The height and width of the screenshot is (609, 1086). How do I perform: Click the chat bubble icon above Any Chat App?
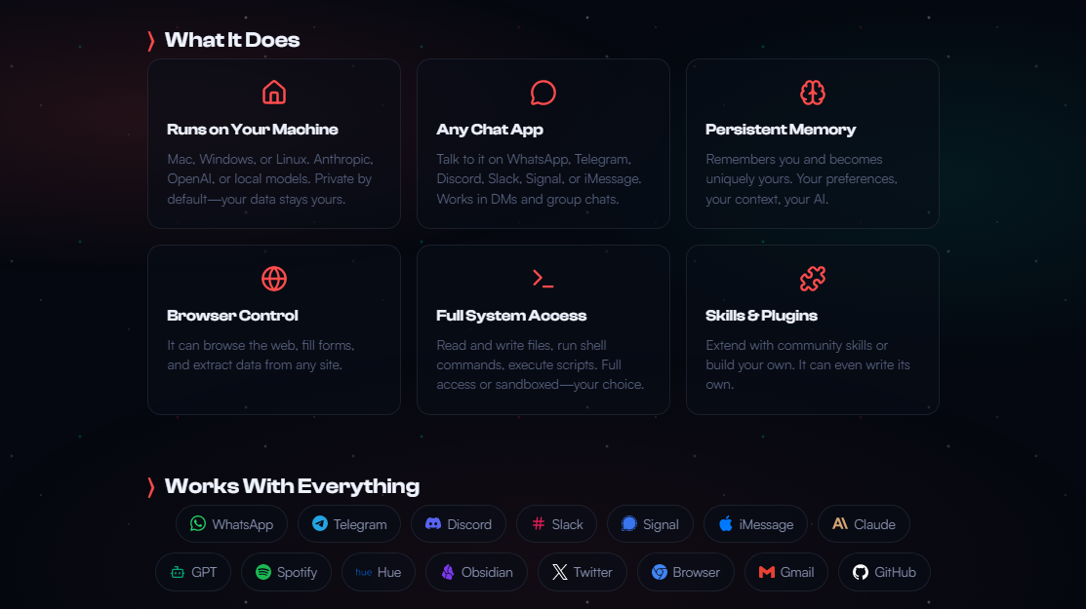543,93
